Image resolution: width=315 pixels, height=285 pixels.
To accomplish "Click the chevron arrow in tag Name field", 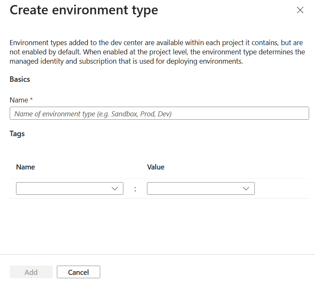I will [115, 189].
